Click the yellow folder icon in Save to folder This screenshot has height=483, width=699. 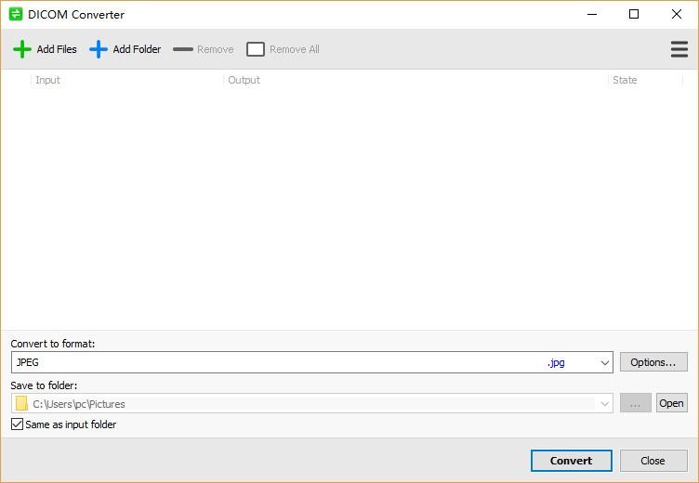pyautogui.click(x=21, y=403)
